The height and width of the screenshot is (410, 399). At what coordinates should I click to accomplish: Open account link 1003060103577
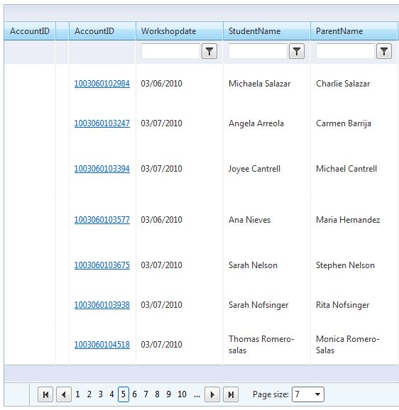(x=102, y=220)
